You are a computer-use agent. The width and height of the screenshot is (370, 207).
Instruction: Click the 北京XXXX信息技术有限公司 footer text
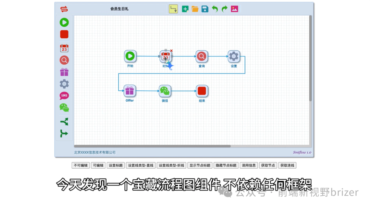click(95, 153)
